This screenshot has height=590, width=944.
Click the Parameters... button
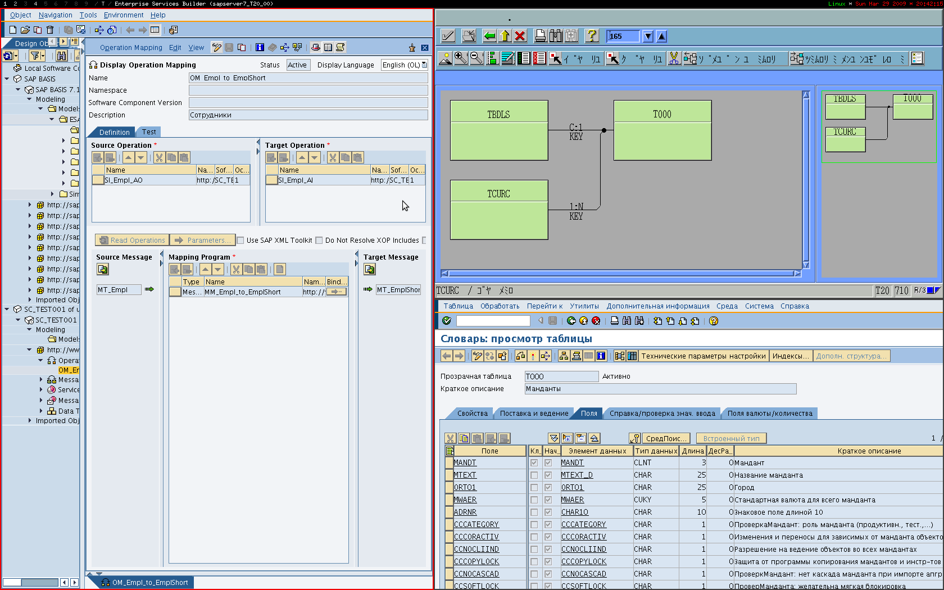tap(202, 240)
